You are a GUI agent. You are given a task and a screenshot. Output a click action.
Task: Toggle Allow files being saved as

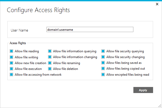(x=103, y=63)
